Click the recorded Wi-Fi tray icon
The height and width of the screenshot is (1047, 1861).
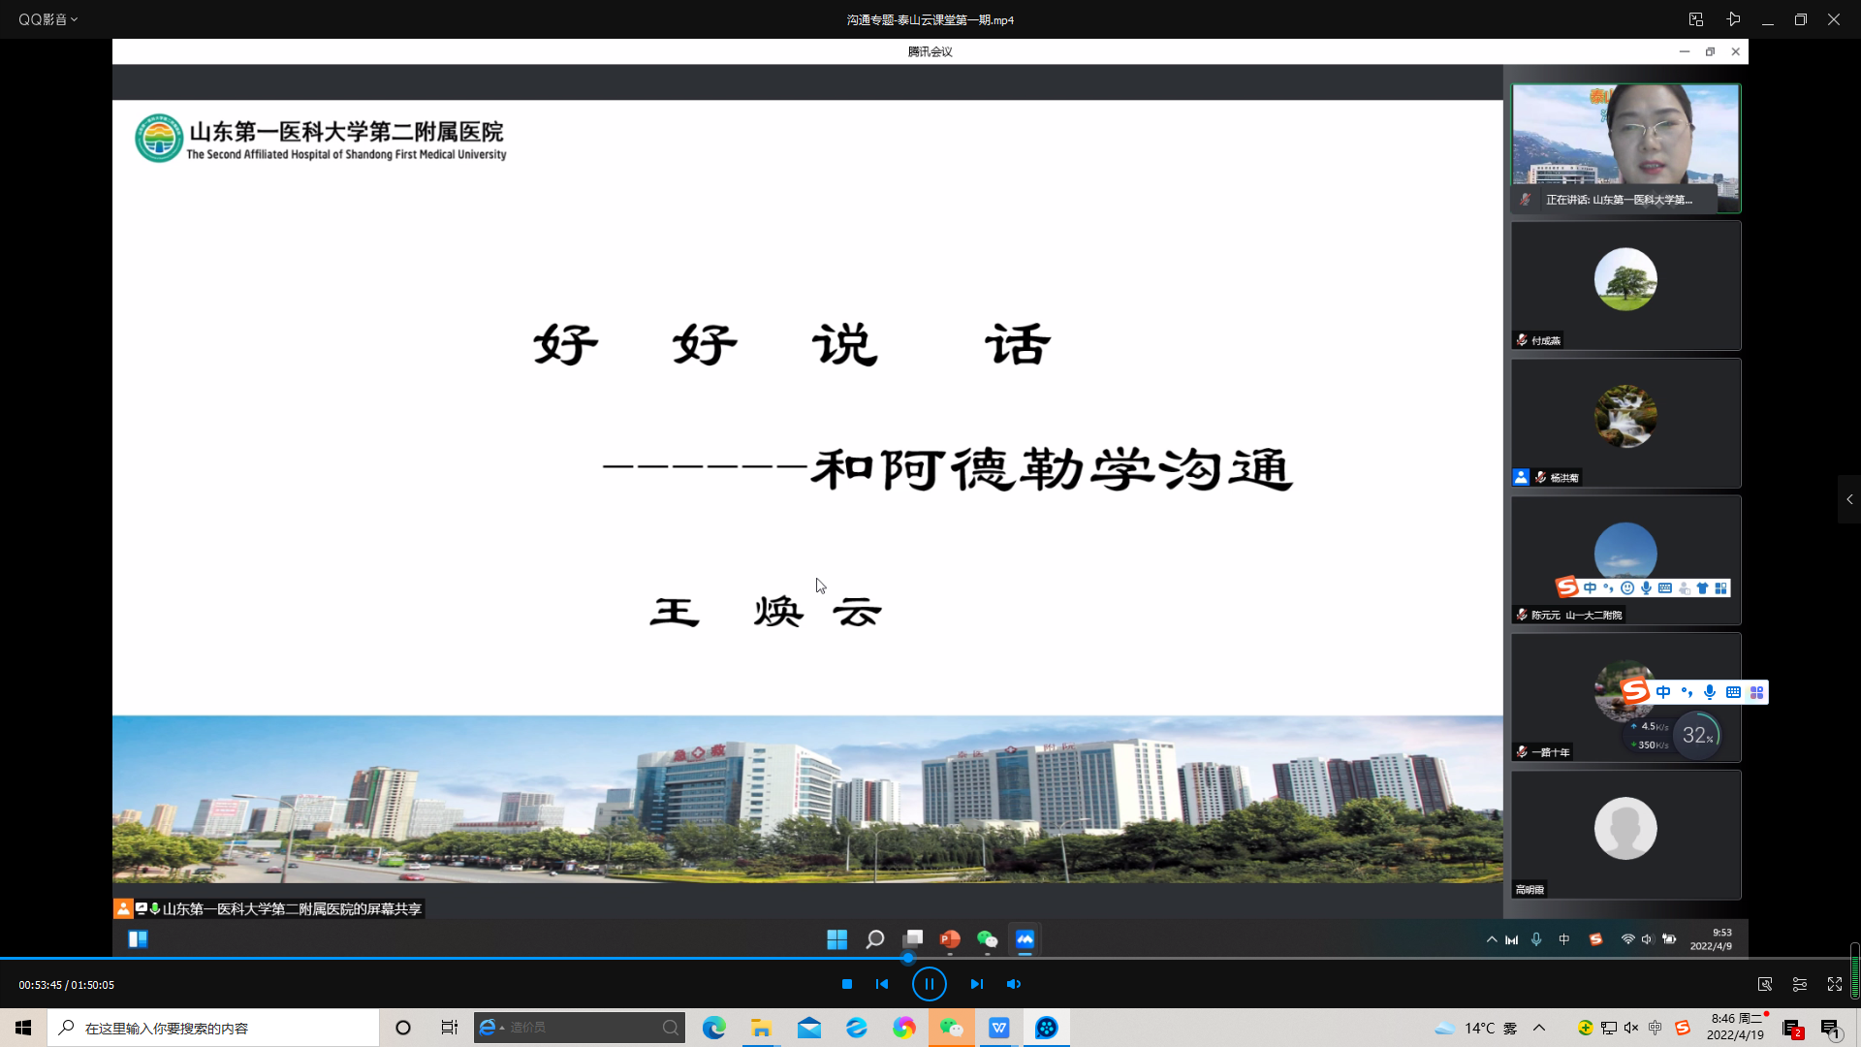(1627, 939)
